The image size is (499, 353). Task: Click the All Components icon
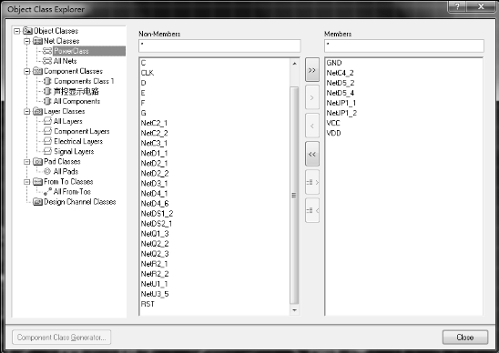pyautogui.click(x=47, y=101)
